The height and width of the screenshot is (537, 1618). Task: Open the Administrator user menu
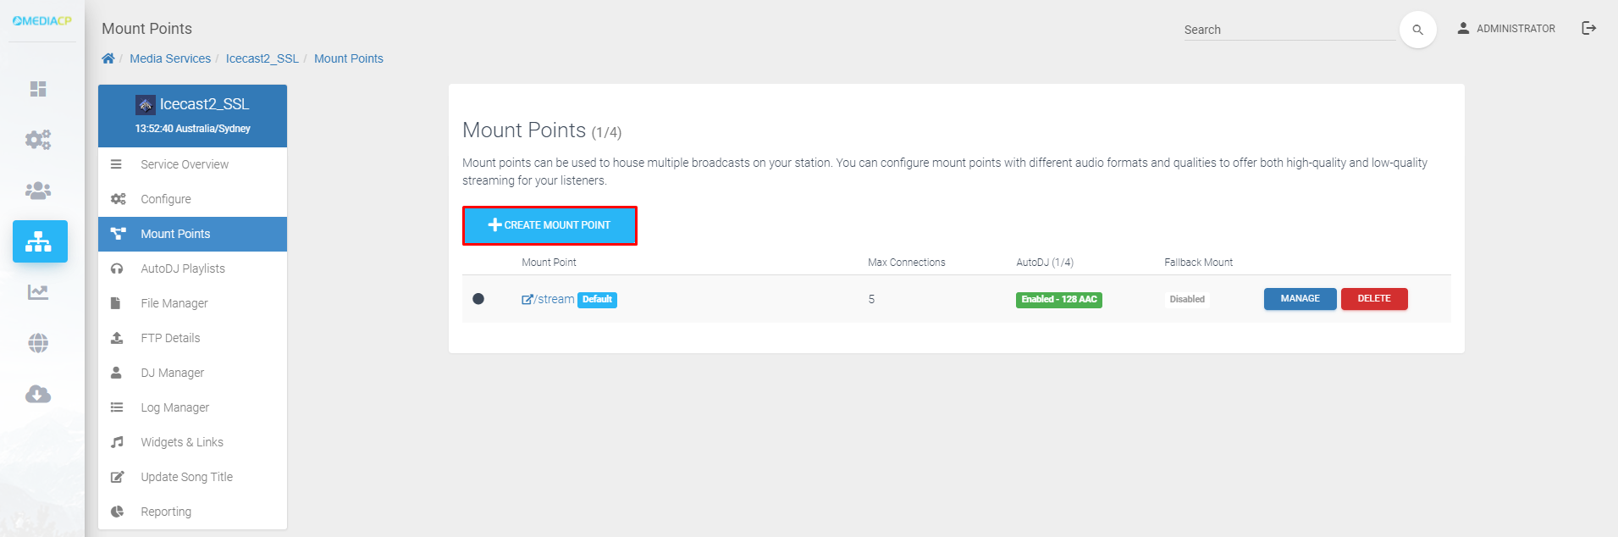point(1506,28)
